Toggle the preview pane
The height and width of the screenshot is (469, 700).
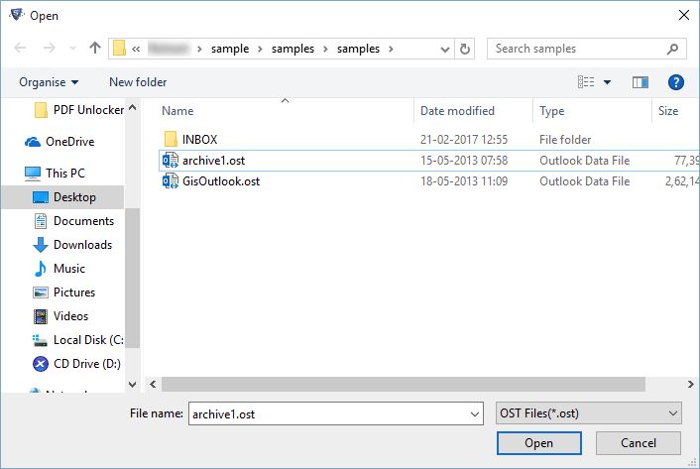(641, 82)
